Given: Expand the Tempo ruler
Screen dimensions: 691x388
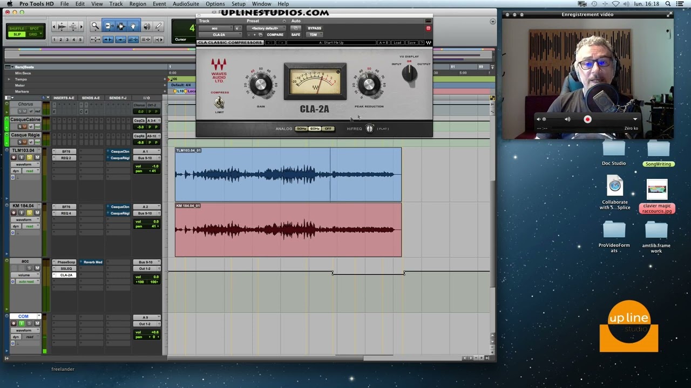Looking at the screenshot, I should (8, 79).
